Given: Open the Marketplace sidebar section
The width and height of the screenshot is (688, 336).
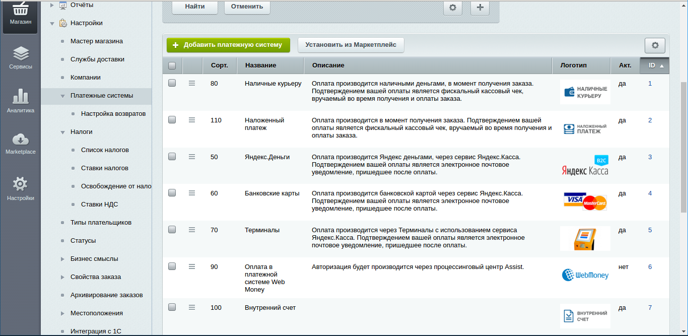Looking at the screenshot, I should [x=20, y=143].
